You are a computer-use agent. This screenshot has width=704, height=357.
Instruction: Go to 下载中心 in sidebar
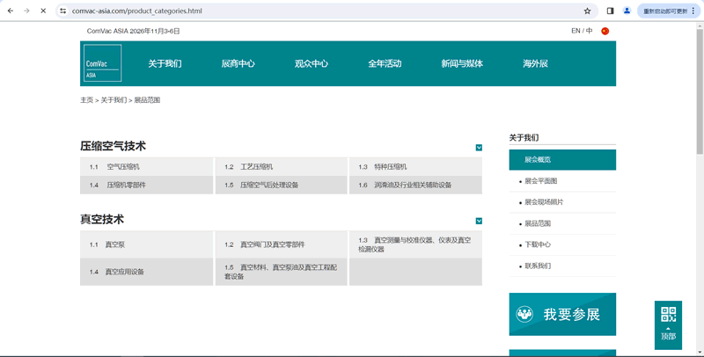point(537,244)
